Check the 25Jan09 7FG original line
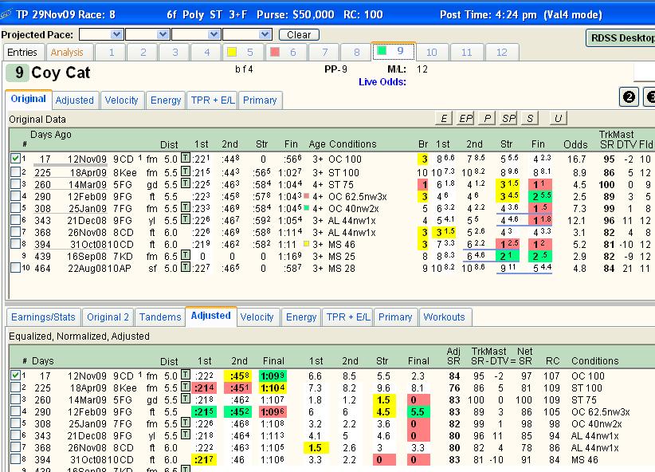Viewport: 655px width, 472px height. (15, 207)
